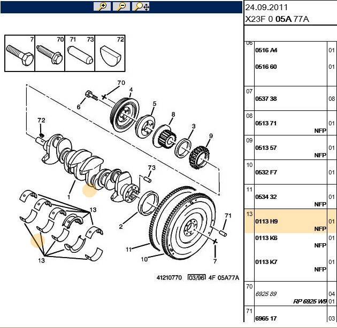
Task: Click callout number 6 beside the bolt
Action: tap(79, 107)
